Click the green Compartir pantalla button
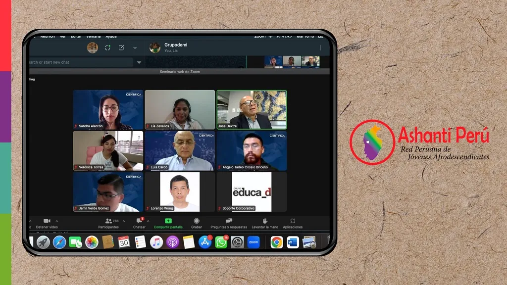The height and width of the screenshot is (285, 507). click(x=168, y=221)
